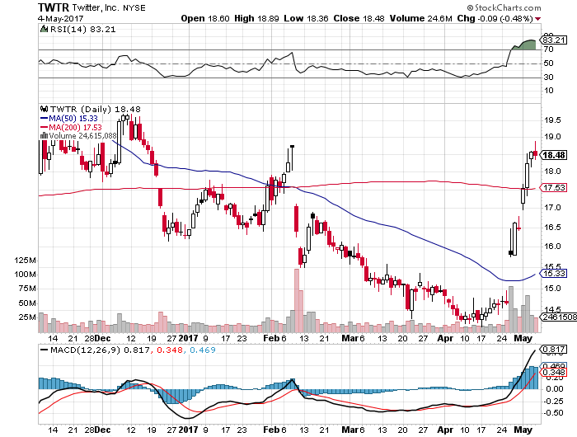The image size is (577, 437).
Task: Click the RSI indicator area icon
Action: pos(44,29)
